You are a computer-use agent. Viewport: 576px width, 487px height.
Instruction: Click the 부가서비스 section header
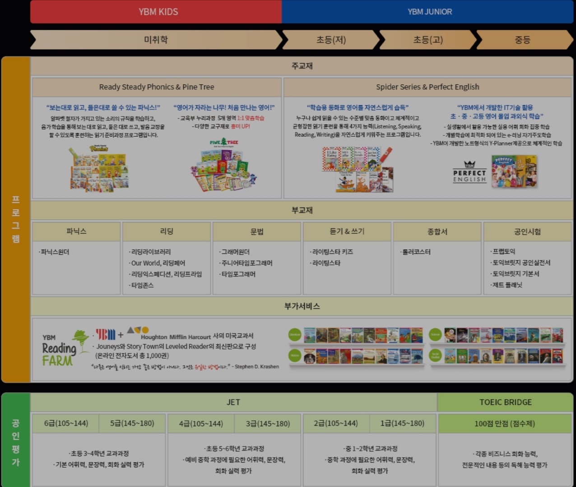point(302,306)
